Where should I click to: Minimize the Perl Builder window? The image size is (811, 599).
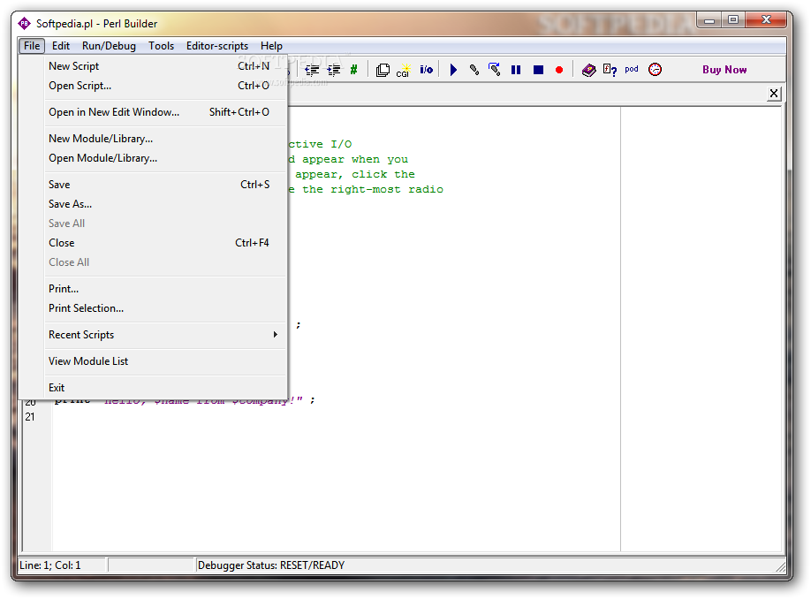coord(709,20)
